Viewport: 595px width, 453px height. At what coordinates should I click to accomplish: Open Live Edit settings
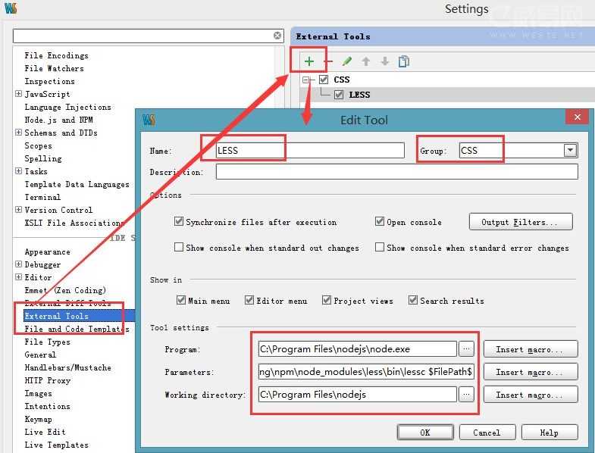45,432
